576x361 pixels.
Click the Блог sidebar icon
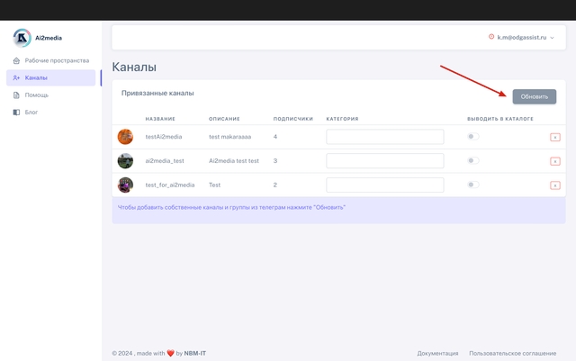click(16, 113)
